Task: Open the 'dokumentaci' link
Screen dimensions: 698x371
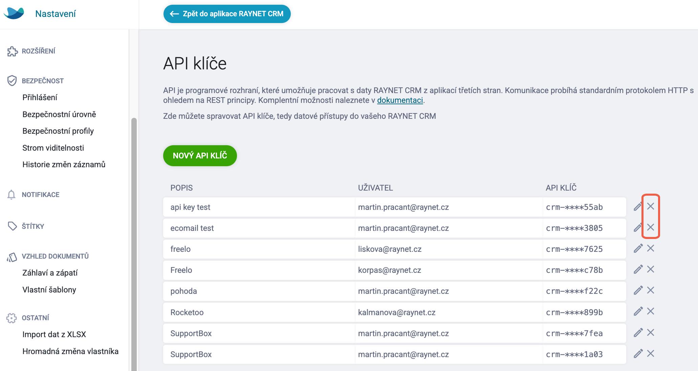Action: (x=400, y=100)
